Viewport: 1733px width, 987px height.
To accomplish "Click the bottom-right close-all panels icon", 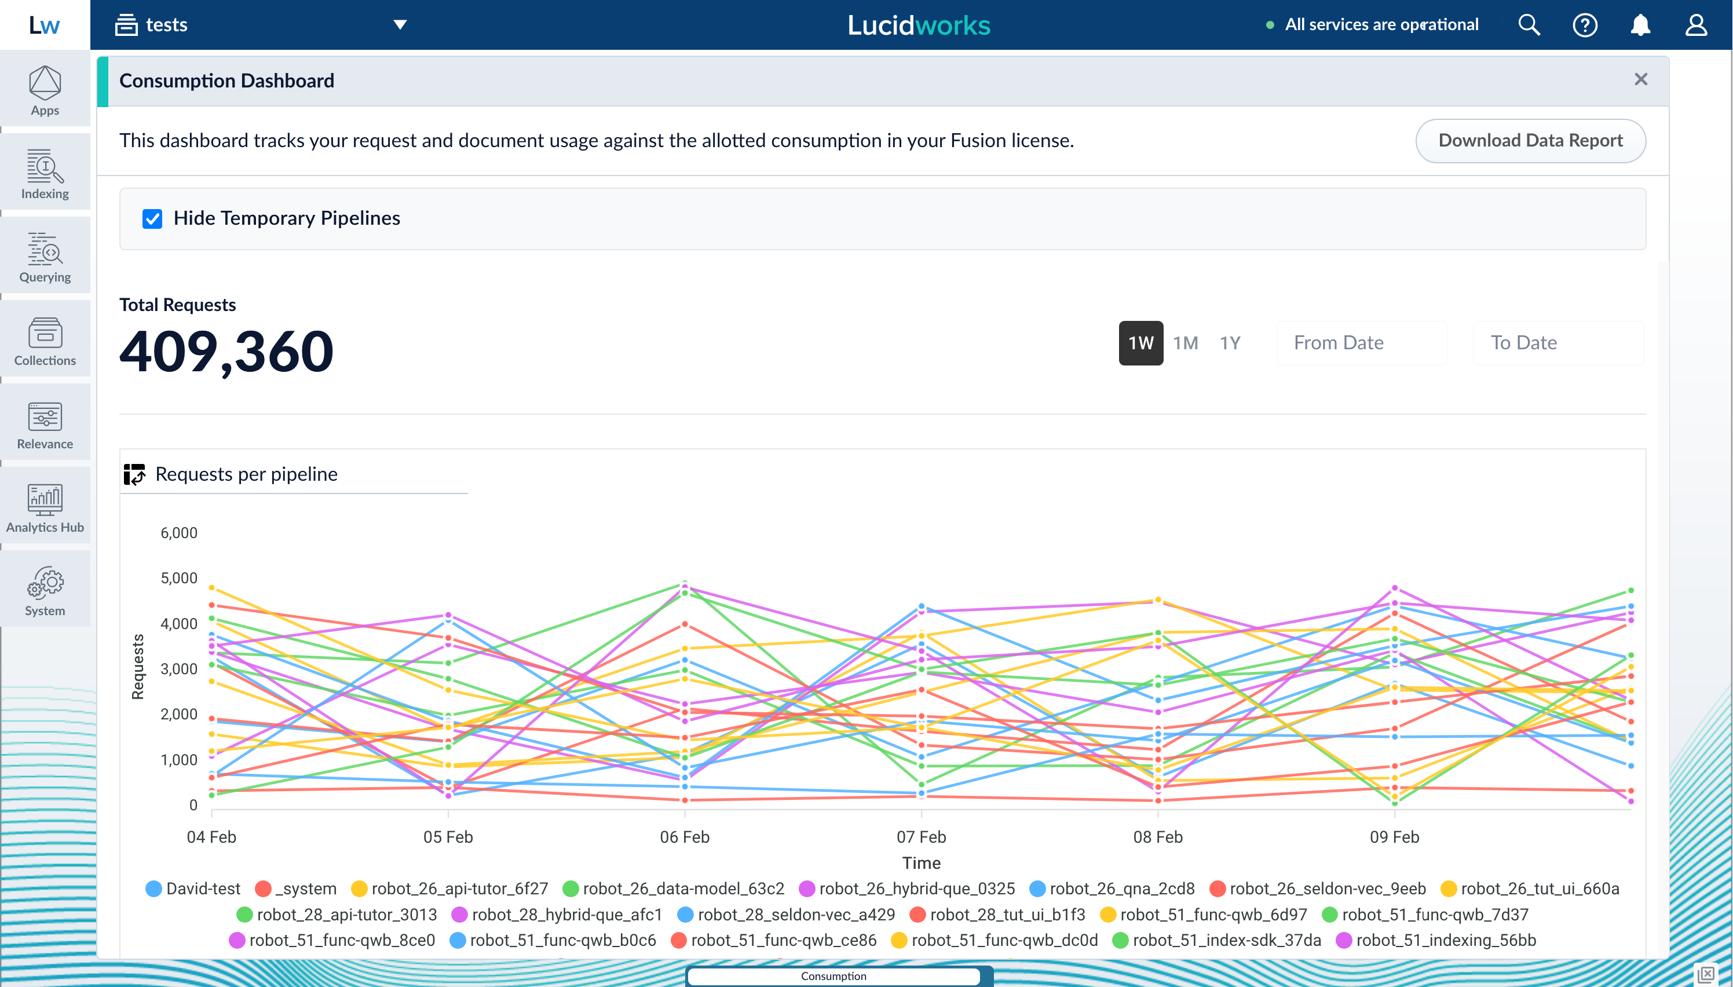I will pos(1706,974).
